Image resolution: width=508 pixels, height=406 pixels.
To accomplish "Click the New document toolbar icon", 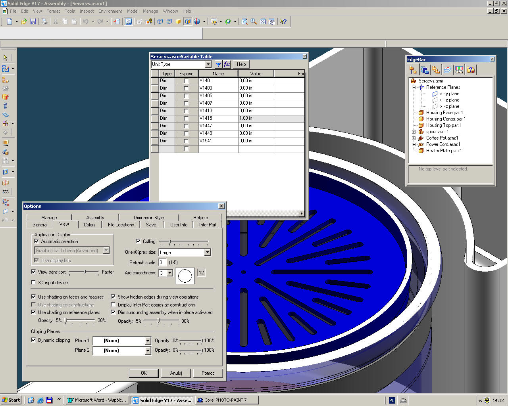I will (x=10, y=21).
